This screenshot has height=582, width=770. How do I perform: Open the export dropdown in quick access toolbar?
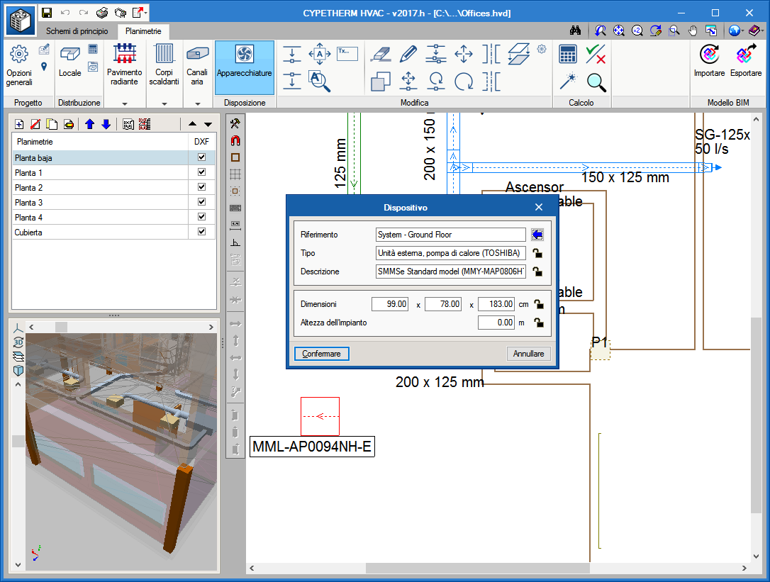click(146, 13)
